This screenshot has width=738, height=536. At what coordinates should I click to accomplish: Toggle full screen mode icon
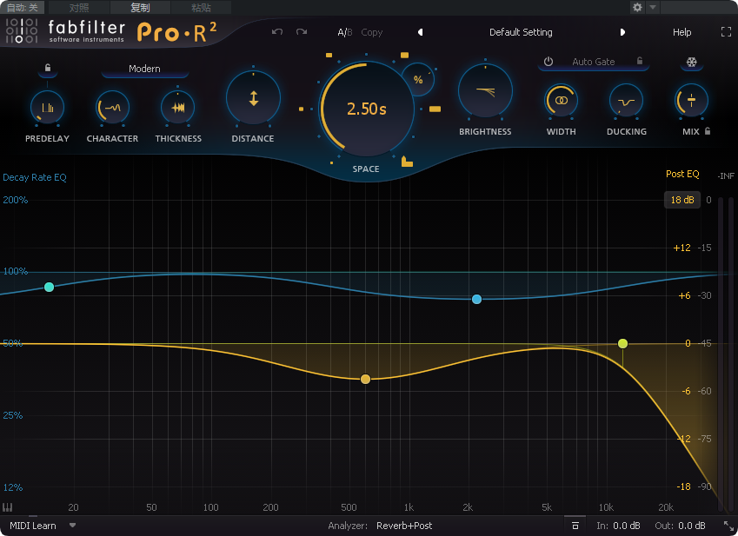pos(726,32)
